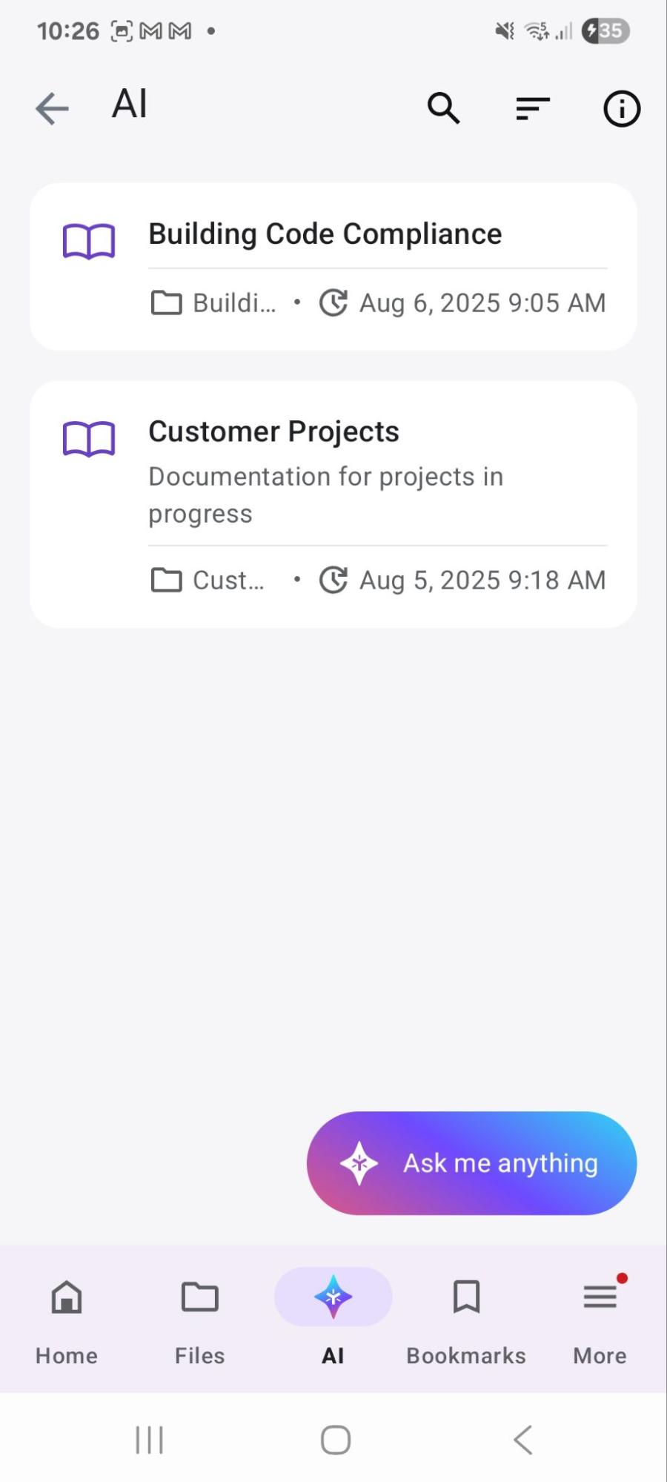Tap the Android recent apps button

(x=149, y=1440)
